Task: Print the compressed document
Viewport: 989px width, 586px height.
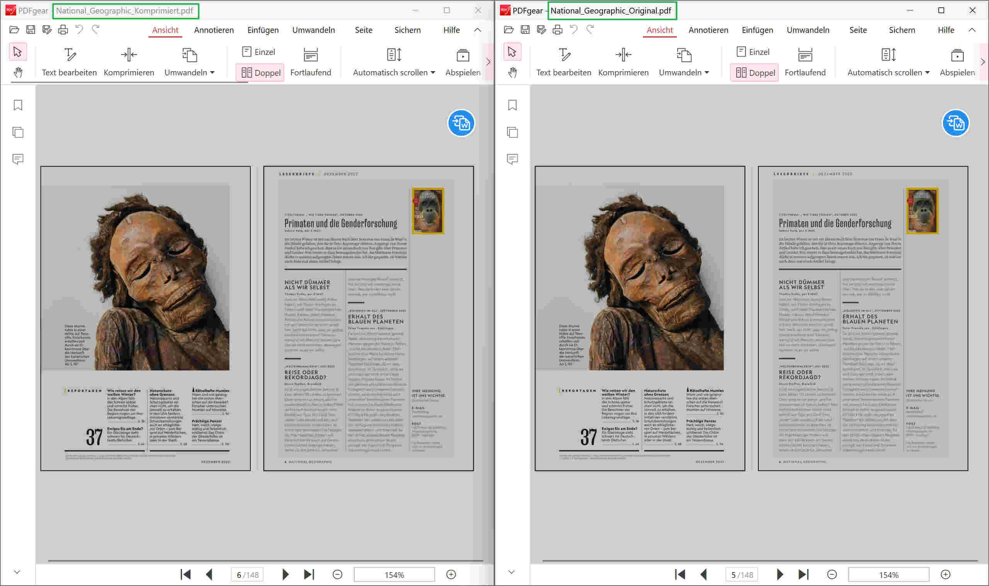Action: 63,30
